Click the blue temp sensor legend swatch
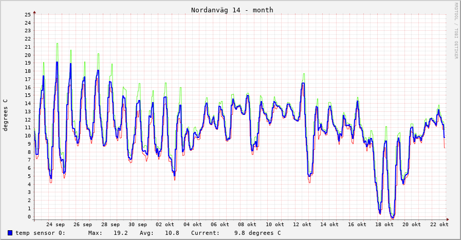 (10, 233)
